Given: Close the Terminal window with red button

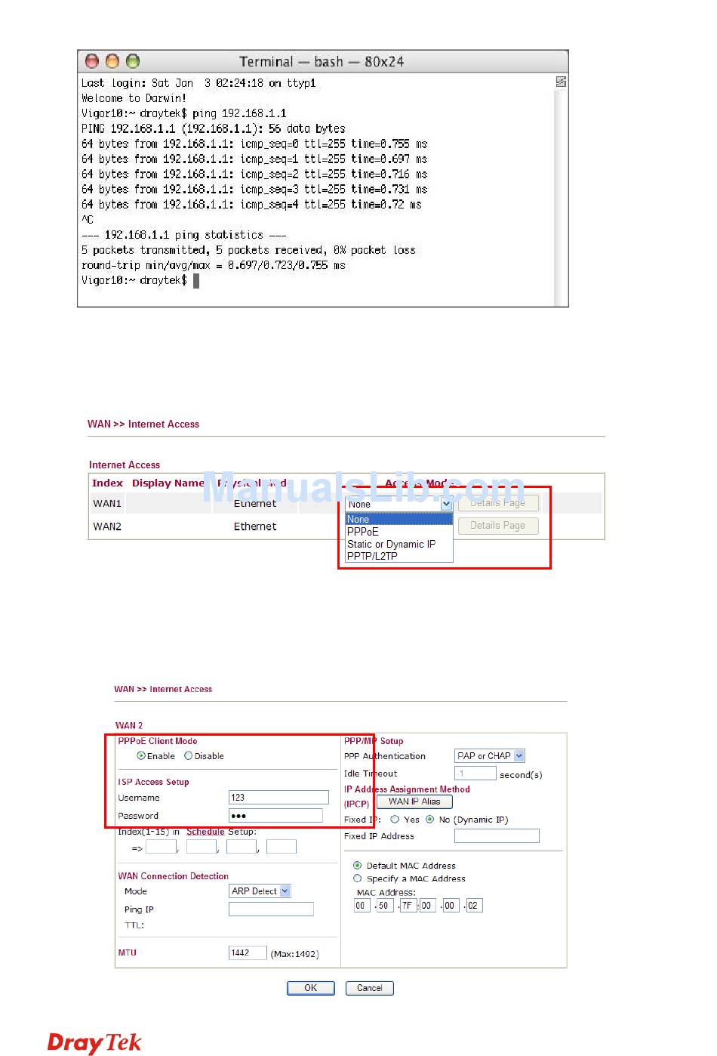Looking at the screenshot, I should [92, 61].
